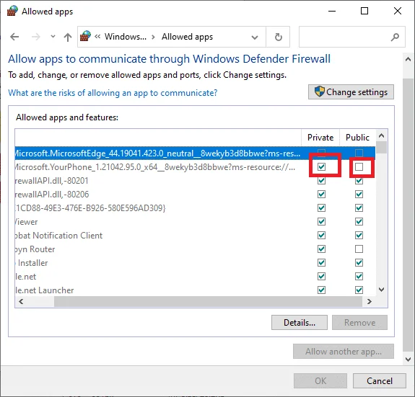415x397 pixels.
Task: Open the risks of allowing an app link
Action: (x=113, y=93)
